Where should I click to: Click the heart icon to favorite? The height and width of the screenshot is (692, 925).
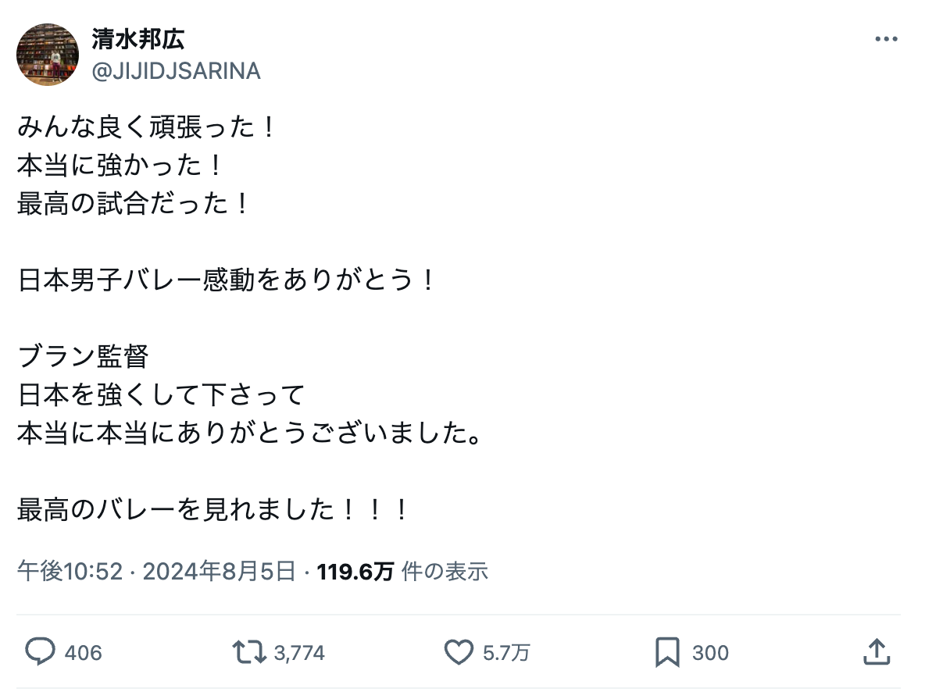click(459, 651)
